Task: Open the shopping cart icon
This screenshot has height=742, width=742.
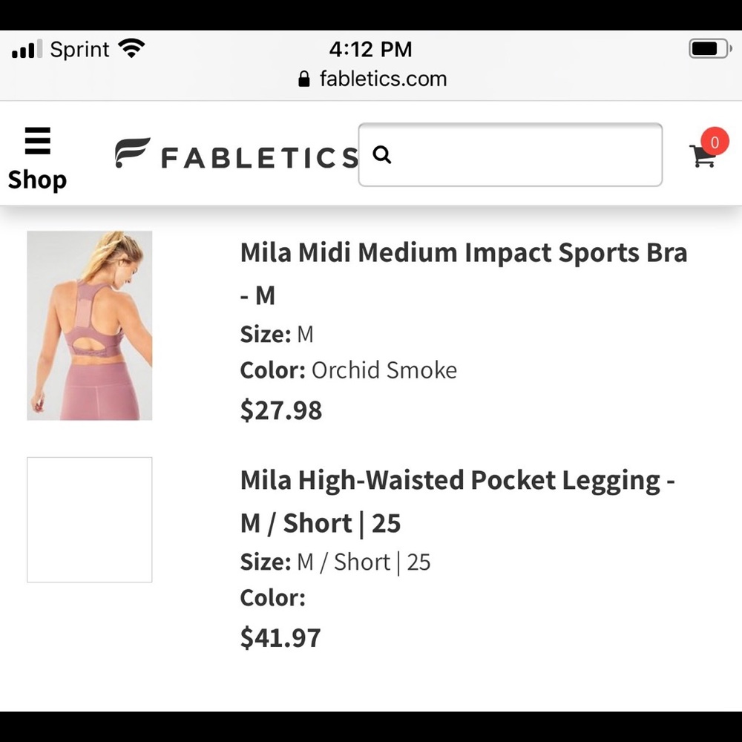Action: [x=701, y=157]
